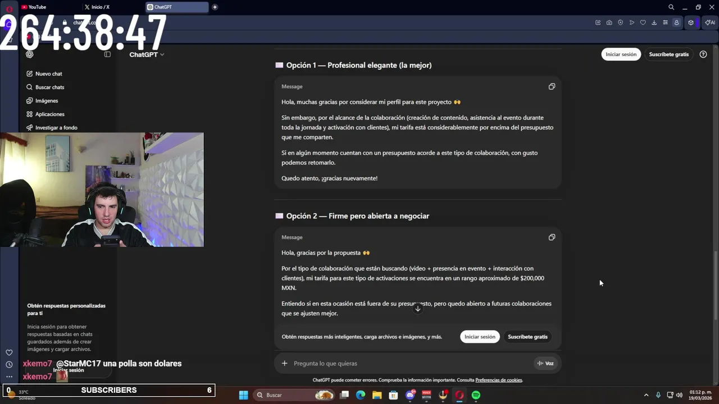This screenshot has height=404, width=719.
Task: Copy the Opción 1 message text
Action: [552, 86]
